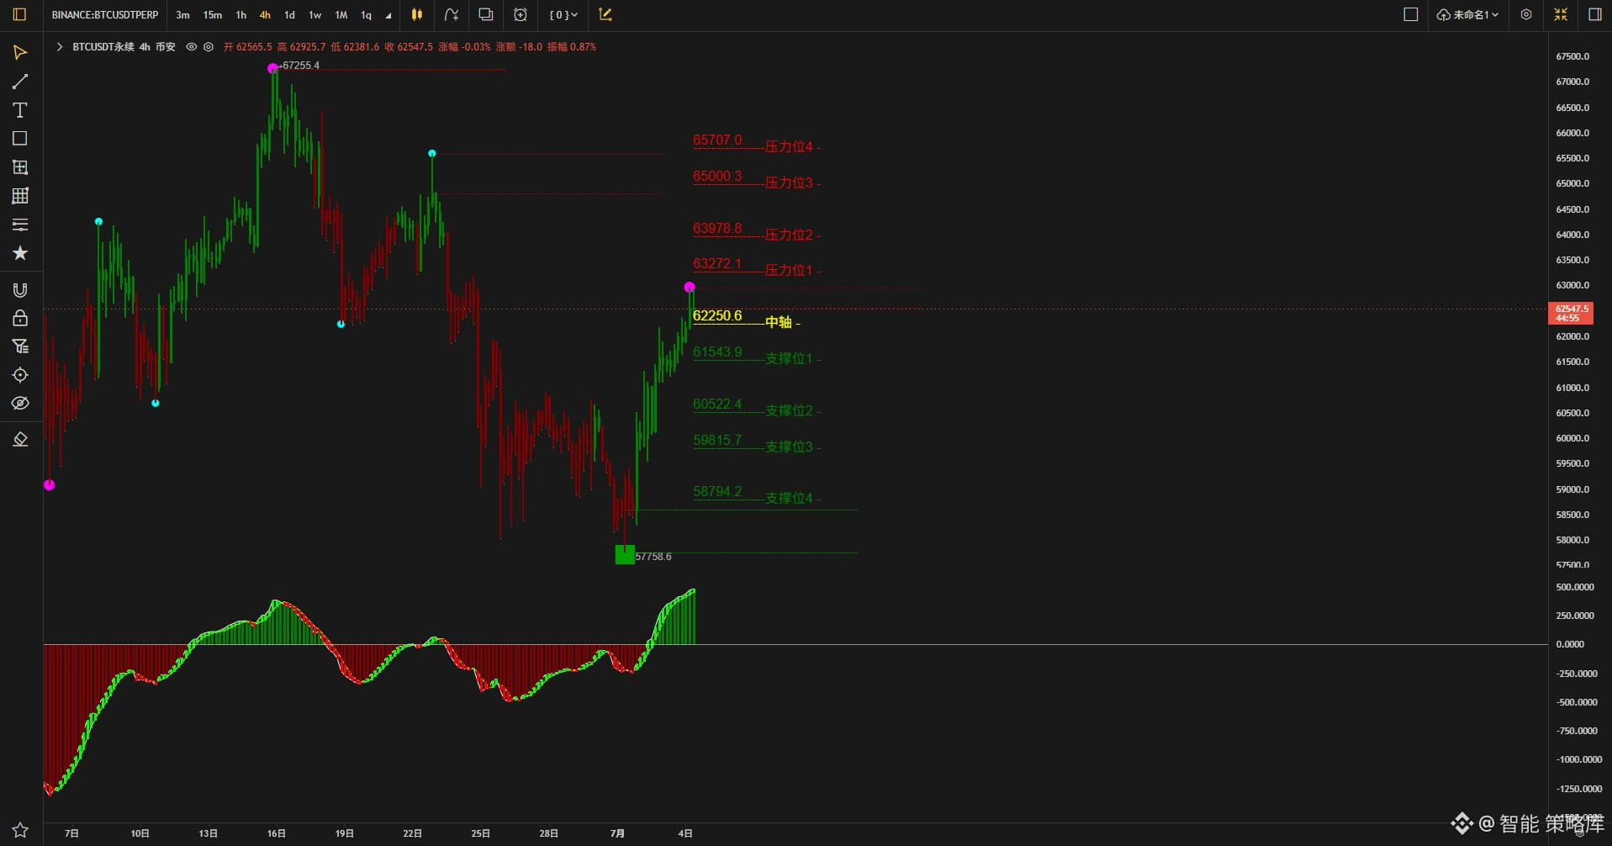Viewport: 1612px width, 846px height.
Task: Click the current price tag 62547.5
Action: 1571,314
